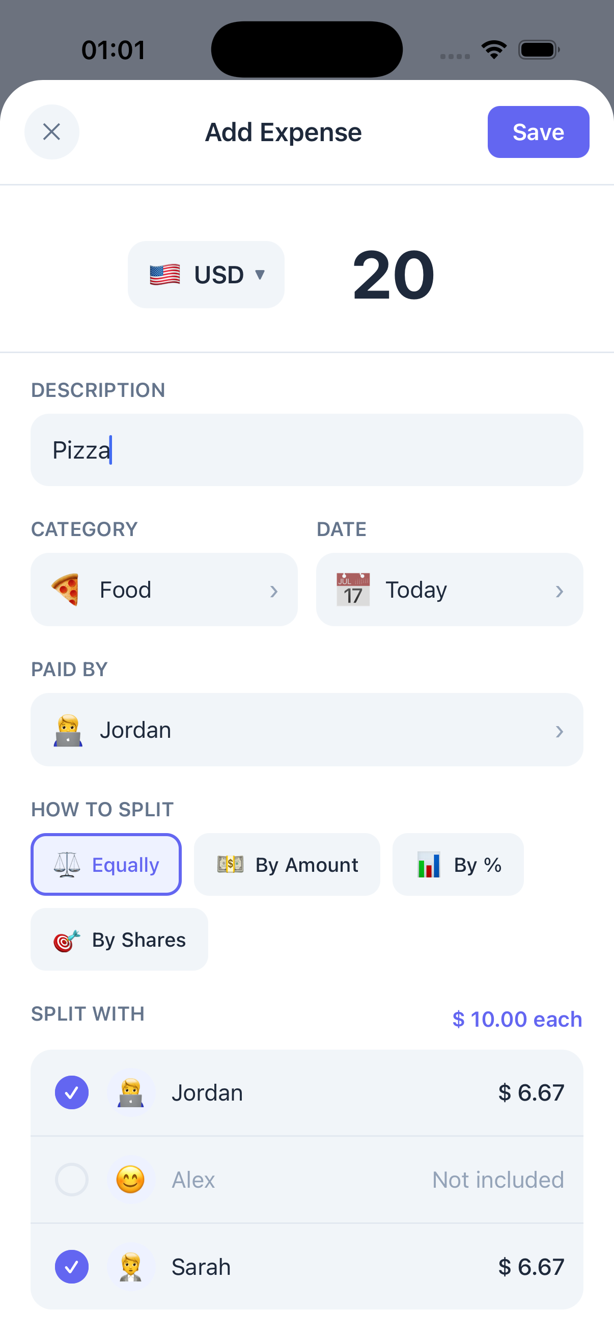The image size is (614, 1336).
Task: Click the Pizza description input field
Action: tap(306, 450)
